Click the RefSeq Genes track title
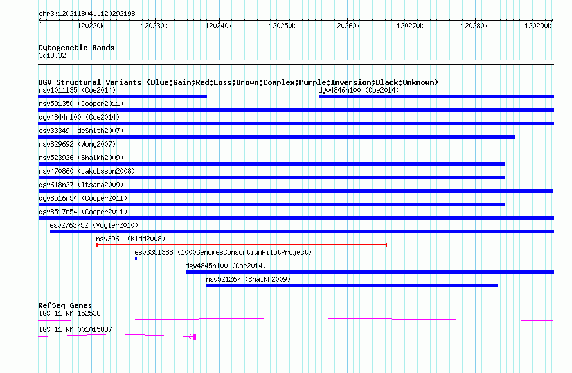This screenshot has width=572, height=373. point(65,305)
